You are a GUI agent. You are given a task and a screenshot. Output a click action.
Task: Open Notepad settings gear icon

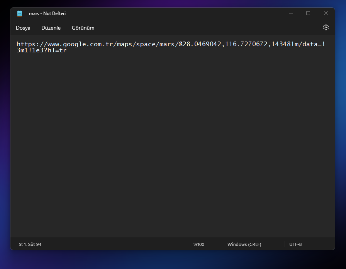pos(326,27)
